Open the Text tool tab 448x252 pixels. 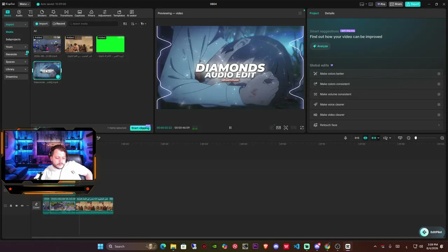(x=30, y=13)
